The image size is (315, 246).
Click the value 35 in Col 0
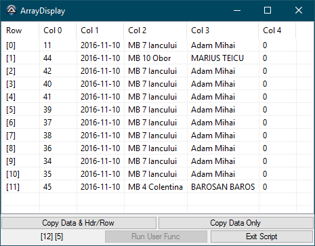point(47,174)
